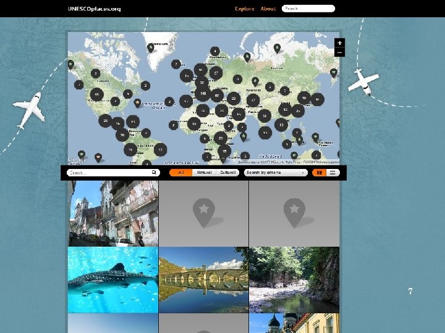Open the orange pin in the South Pacific
Viewport: 445px width, 333px height.
click(98, 157)
